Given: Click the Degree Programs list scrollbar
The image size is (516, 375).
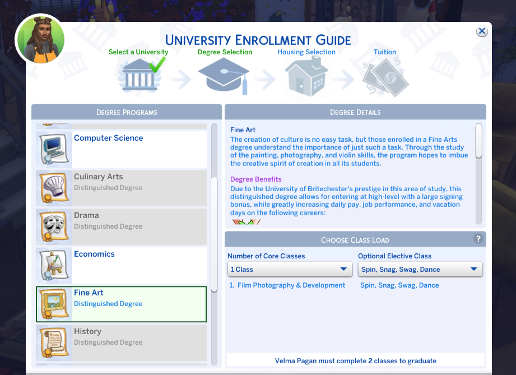Looking at the screenshot, I should tap(214, 234).
